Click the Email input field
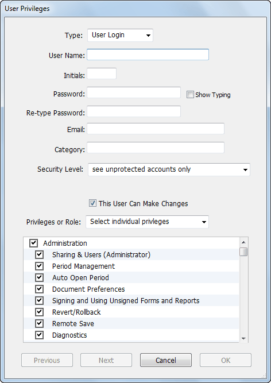The image size is (271, 383). point(156,129)
